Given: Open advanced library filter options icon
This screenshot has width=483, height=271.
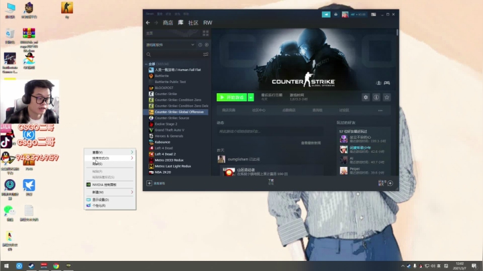Looking at the screenshot, I should click(205, 54).
